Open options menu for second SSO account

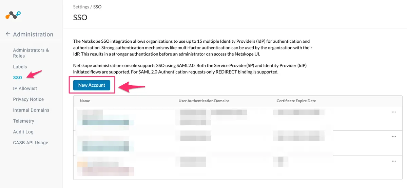tap(394, 137)
